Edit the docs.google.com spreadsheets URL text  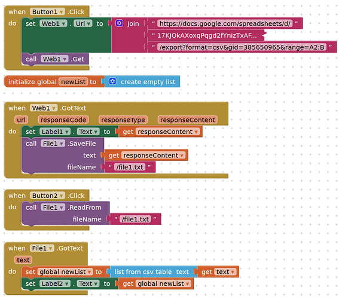(225, 23)
